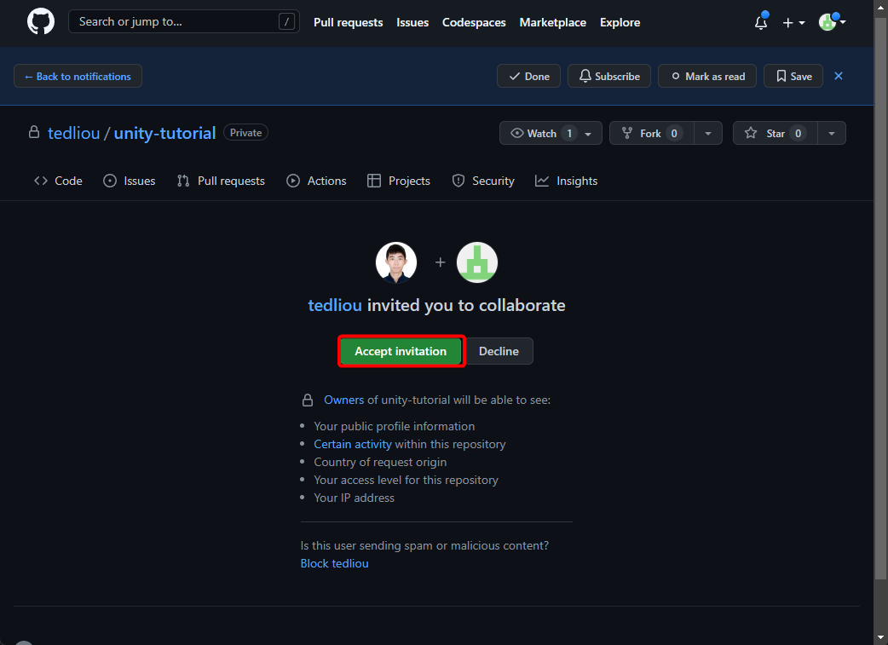
Task: Click 'Your public profile information' text
Action: [x=395, y=426]
